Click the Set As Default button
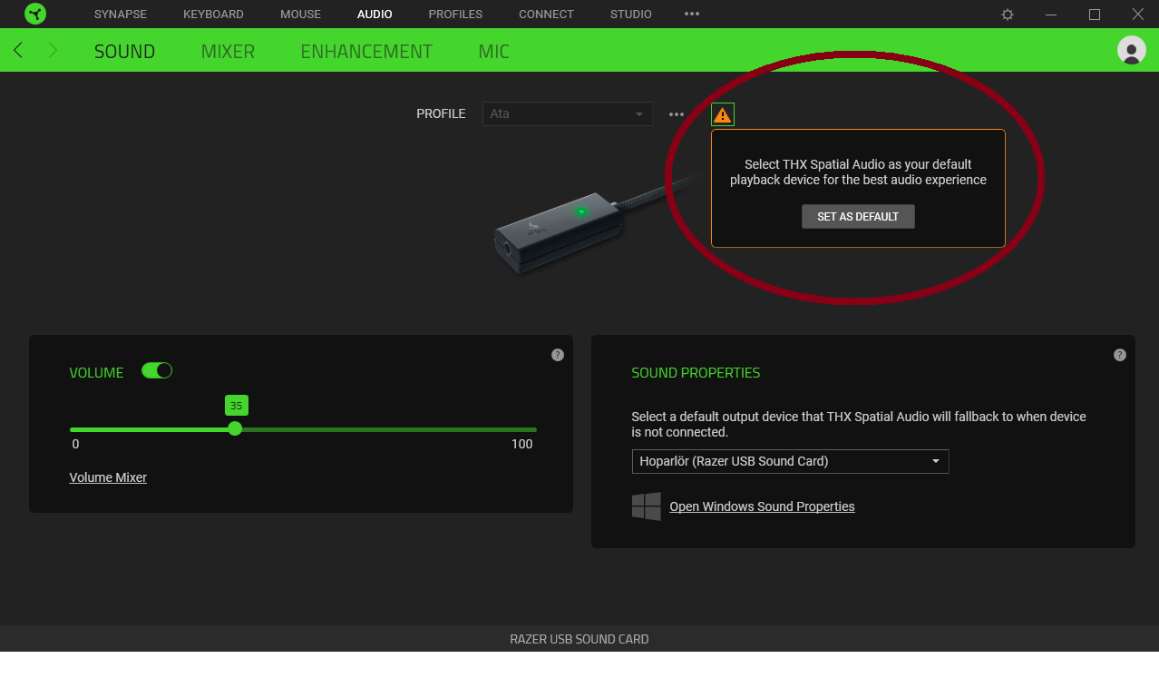Viewport: 1159px width, 678px height. click(858, 216)
